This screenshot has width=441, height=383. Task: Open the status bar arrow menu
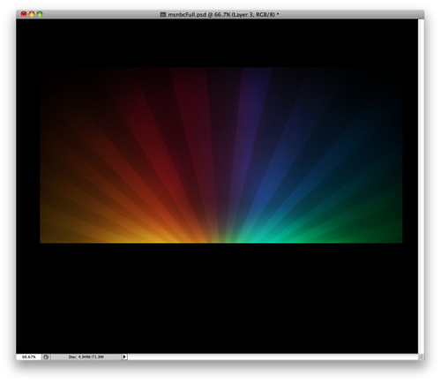124,357
